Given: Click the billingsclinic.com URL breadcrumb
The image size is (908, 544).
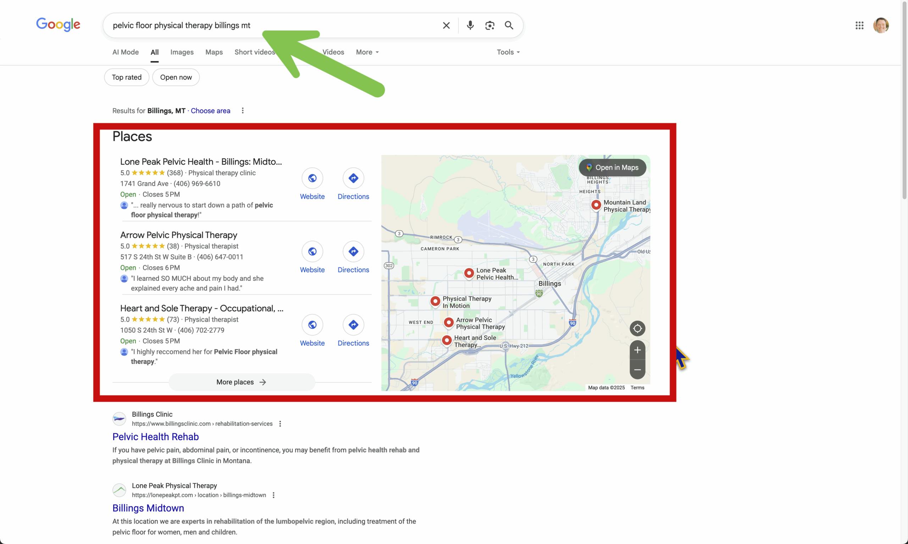Looking at the screenshot, I should click(x=202, y=424).
